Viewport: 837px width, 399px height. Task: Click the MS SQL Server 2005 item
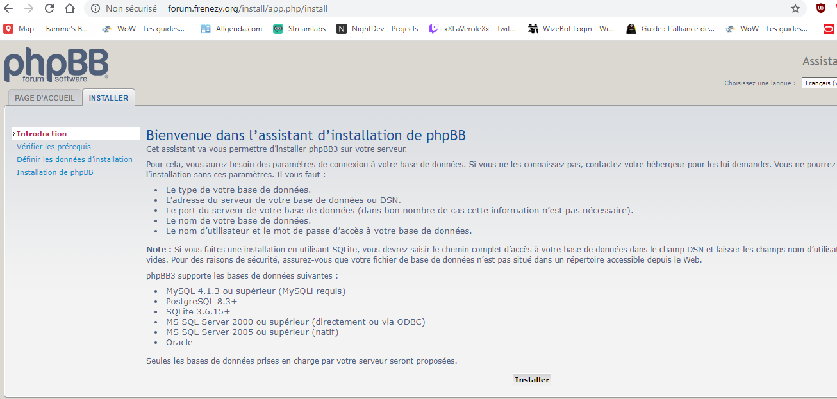(252, 332)
